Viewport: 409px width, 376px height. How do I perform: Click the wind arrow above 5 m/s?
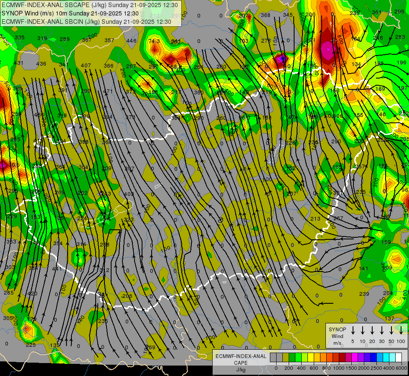tap(353, 330)
